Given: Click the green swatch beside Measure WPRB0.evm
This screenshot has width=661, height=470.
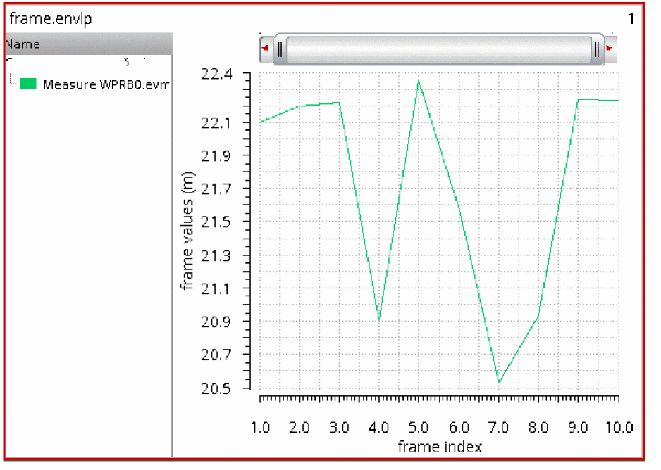Looking at the screenshot, I should (x=27, y=84).
